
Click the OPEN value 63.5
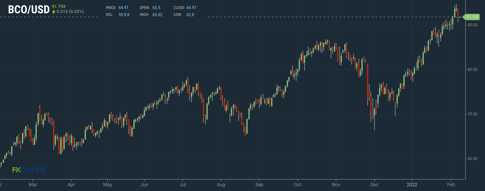156,8
